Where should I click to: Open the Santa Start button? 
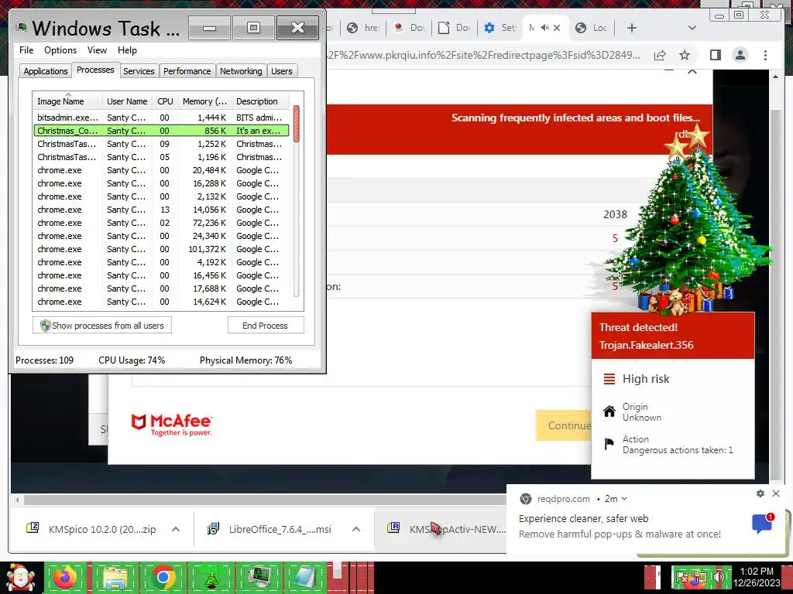click(20, 578)
